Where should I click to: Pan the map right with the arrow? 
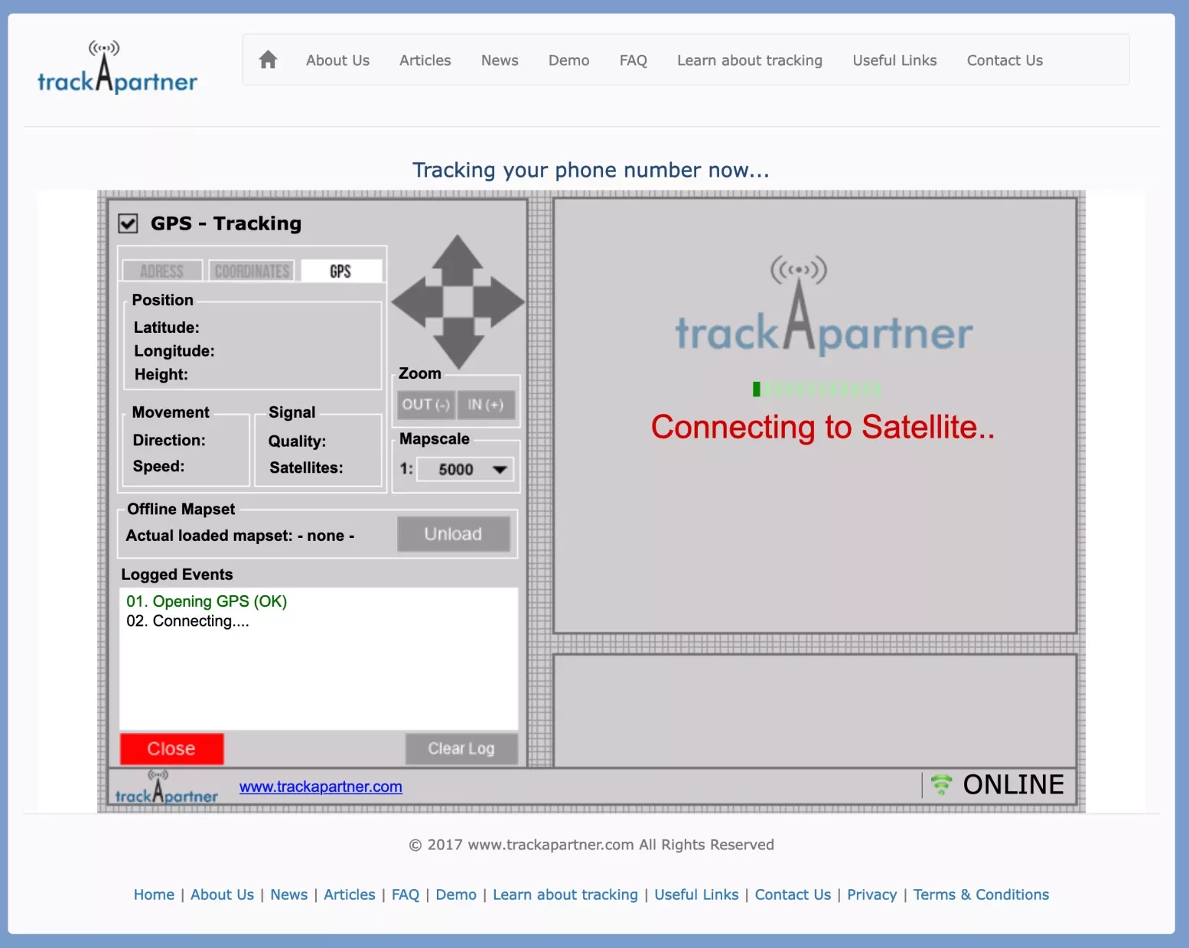[499, 302]
